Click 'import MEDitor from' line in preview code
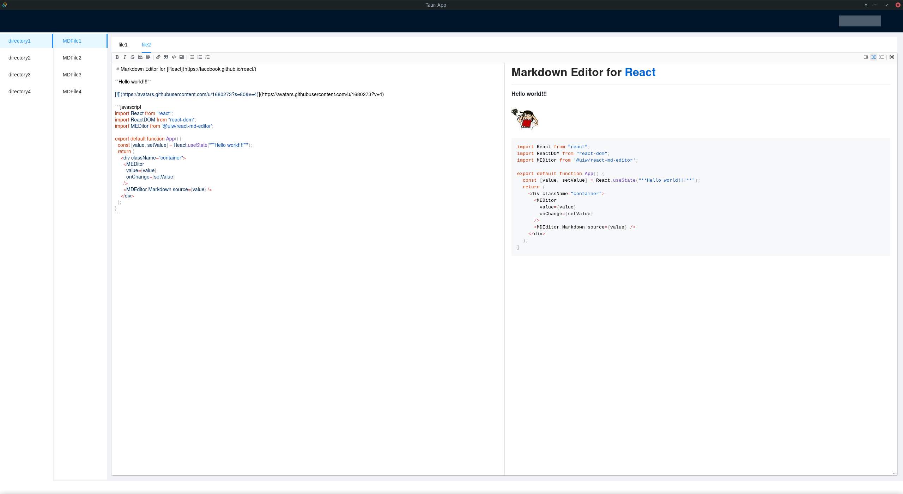 [577, 160]
